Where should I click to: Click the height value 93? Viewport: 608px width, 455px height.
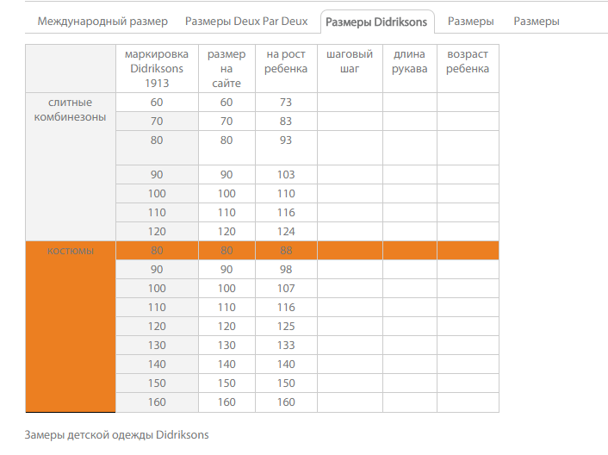pyautogui.click(x=286, y=140)
